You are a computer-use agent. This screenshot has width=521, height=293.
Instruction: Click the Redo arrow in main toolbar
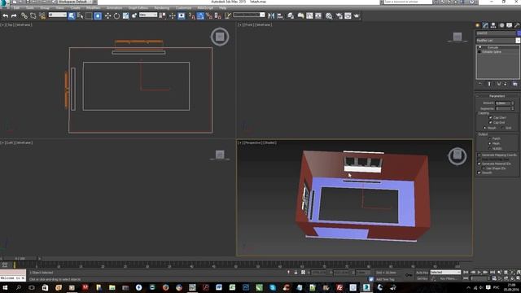14,15
